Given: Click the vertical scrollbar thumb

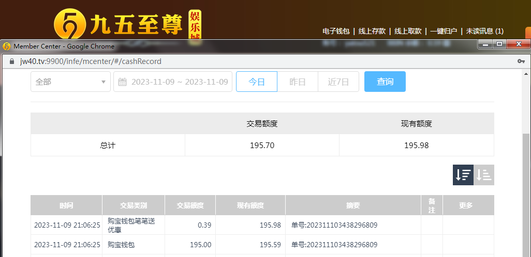Looking at the screenshot, I should (x=526, y=195).
